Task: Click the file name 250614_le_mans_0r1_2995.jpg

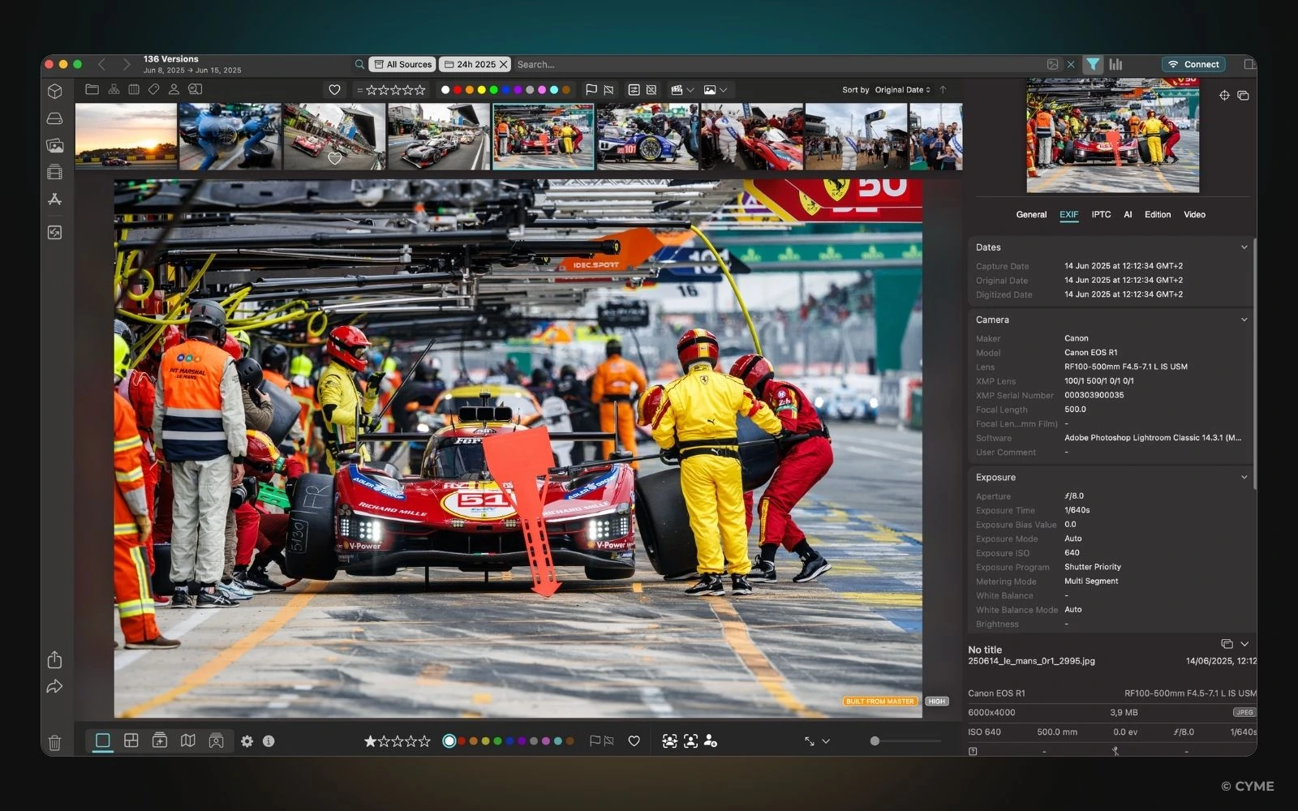Action: pos(1030,661)
